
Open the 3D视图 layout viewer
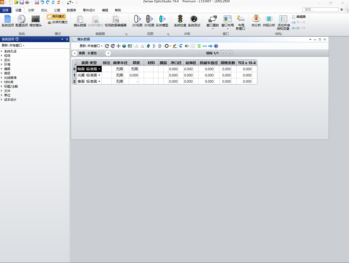(x=149, y=21)
